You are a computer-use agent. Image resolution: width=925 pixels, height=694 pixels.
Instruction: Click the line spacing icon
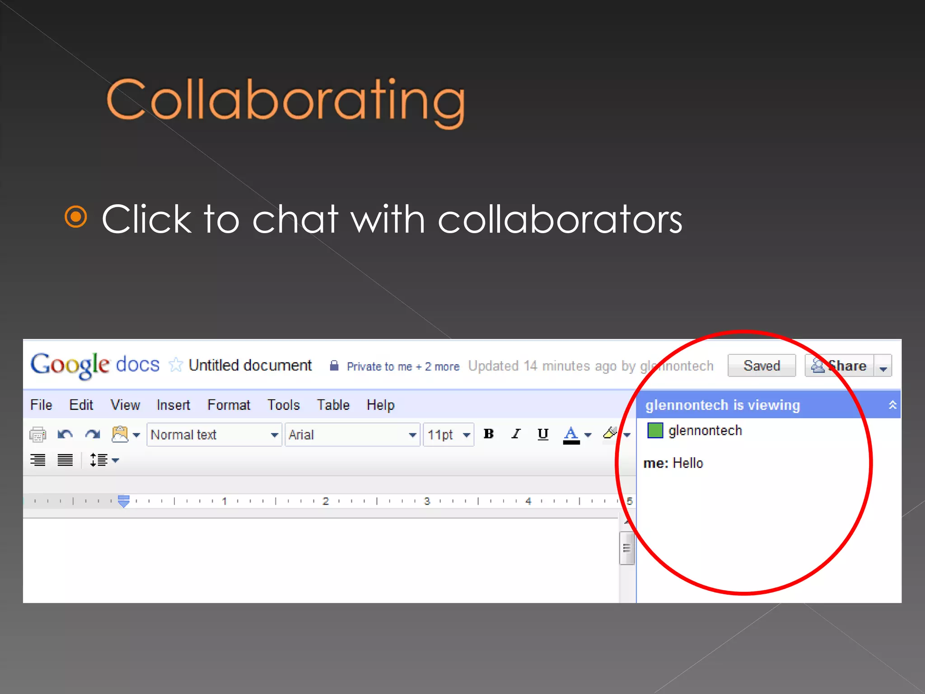(x=99, y=460)
